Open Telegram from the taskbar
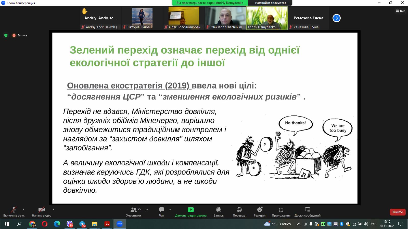Viewport: 408px width, 229px height. (82, 224)
